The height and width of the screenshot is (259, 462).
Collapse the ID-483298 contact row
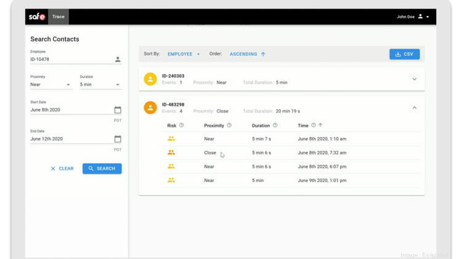(x=414, y=108)
